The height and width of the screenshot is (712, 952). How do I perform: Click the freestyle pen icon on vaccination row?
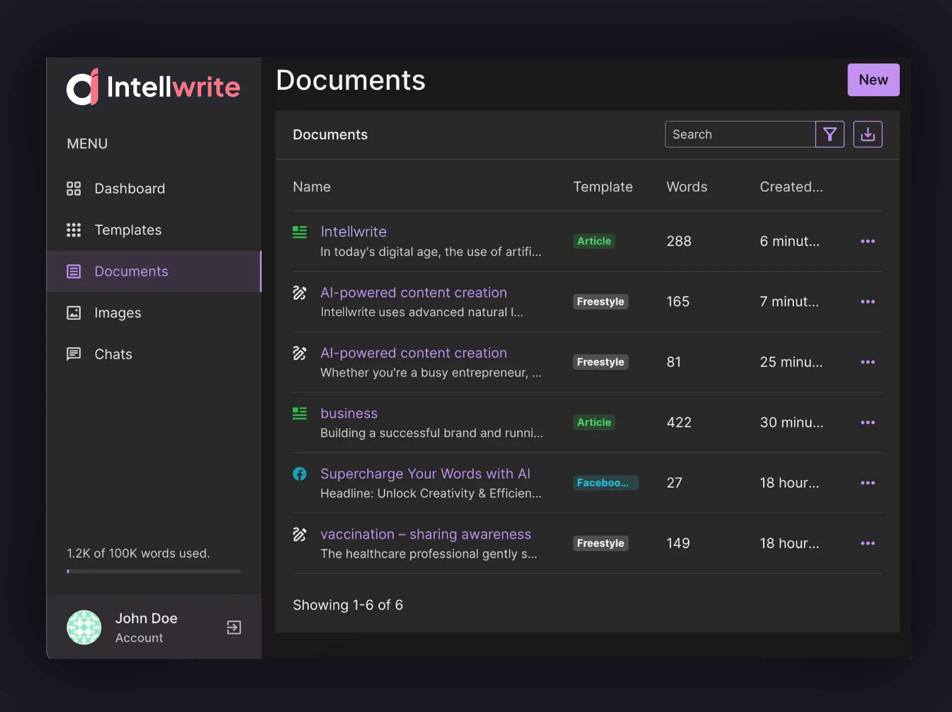tap(299, 534)
